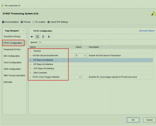Screen dimensions: 156x126
Task: Expand HP Slave AXI Interface node
Action: (x=30, y=64)
